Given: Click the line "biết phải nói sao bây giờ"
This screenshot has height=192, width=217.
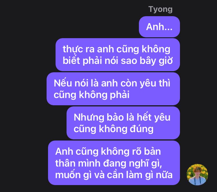Looking at the screenshot, I should pos(118,61).
